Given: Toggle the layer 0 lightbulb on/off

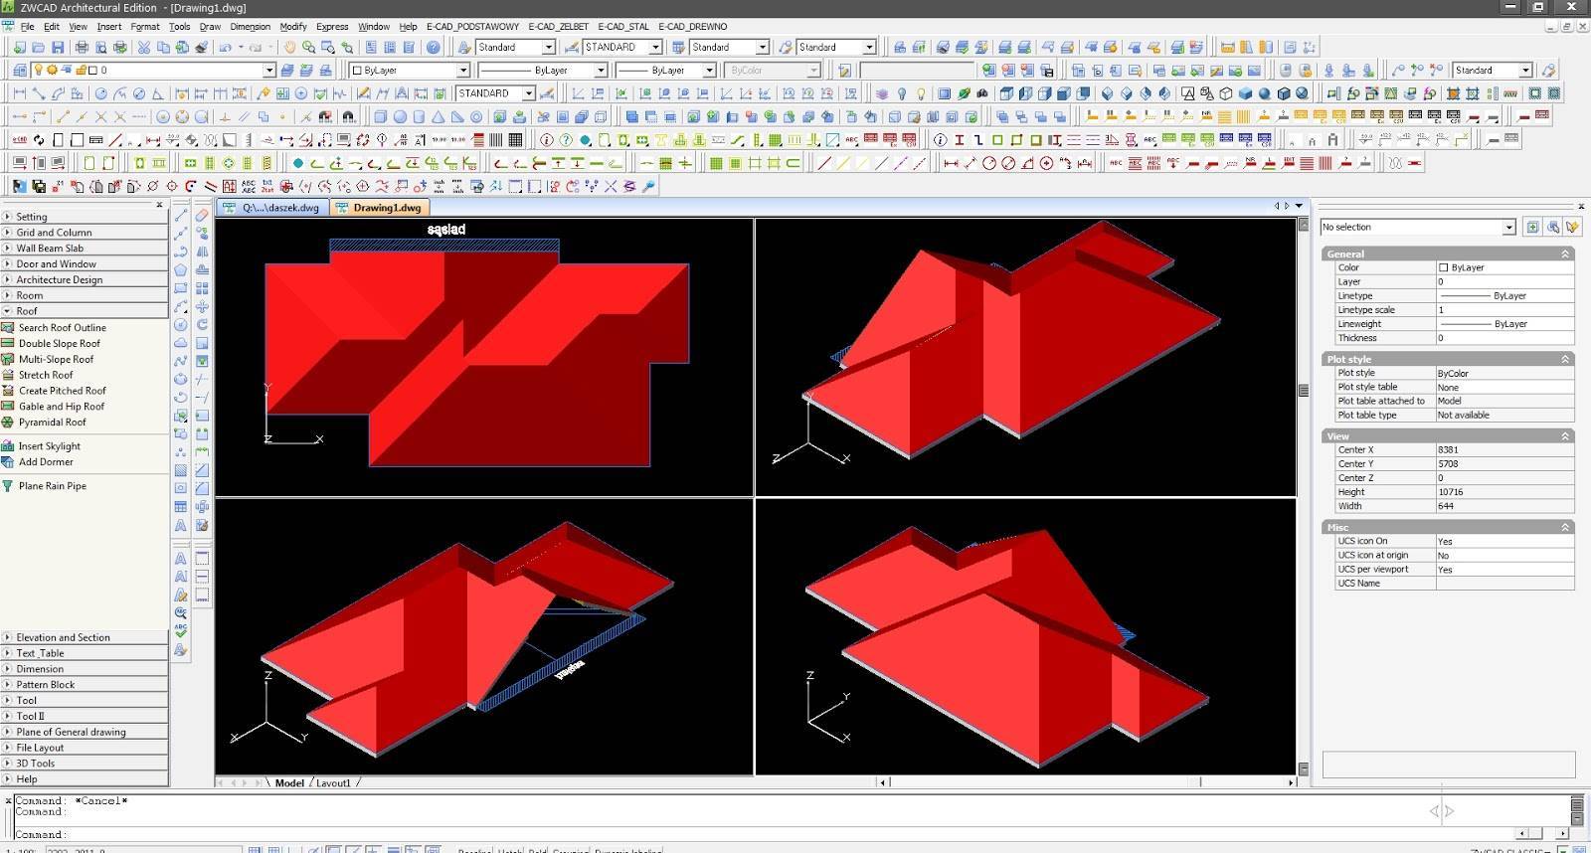Looking at the screenshot, I should (38, 70).
